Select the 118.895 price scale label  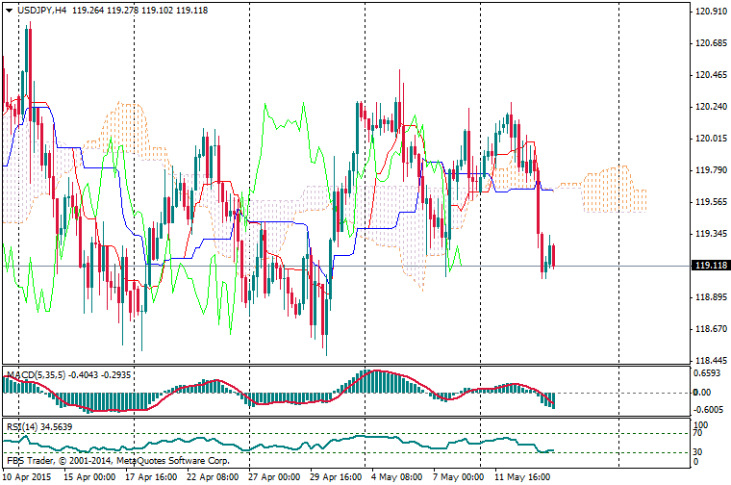711,297
